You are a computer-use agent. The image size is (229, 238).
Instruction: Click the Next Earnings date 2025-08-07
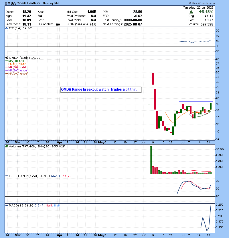click(133, 24)
